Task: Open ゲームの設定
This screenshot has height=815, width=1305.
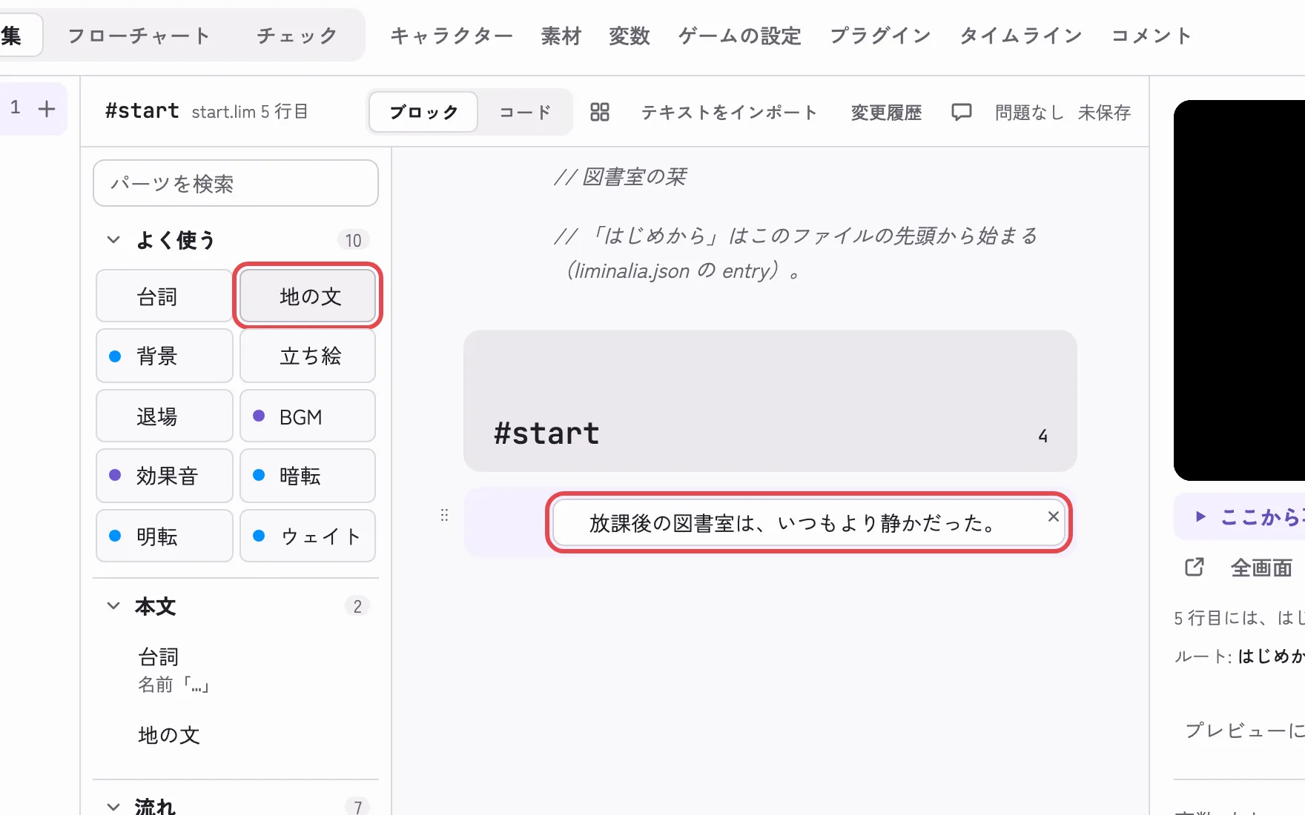Action: click(x=740, y=36)
